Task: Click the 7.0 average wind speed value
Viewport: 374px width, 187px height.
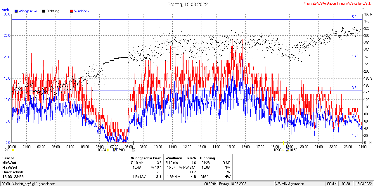Action: (x=159, y=172)
